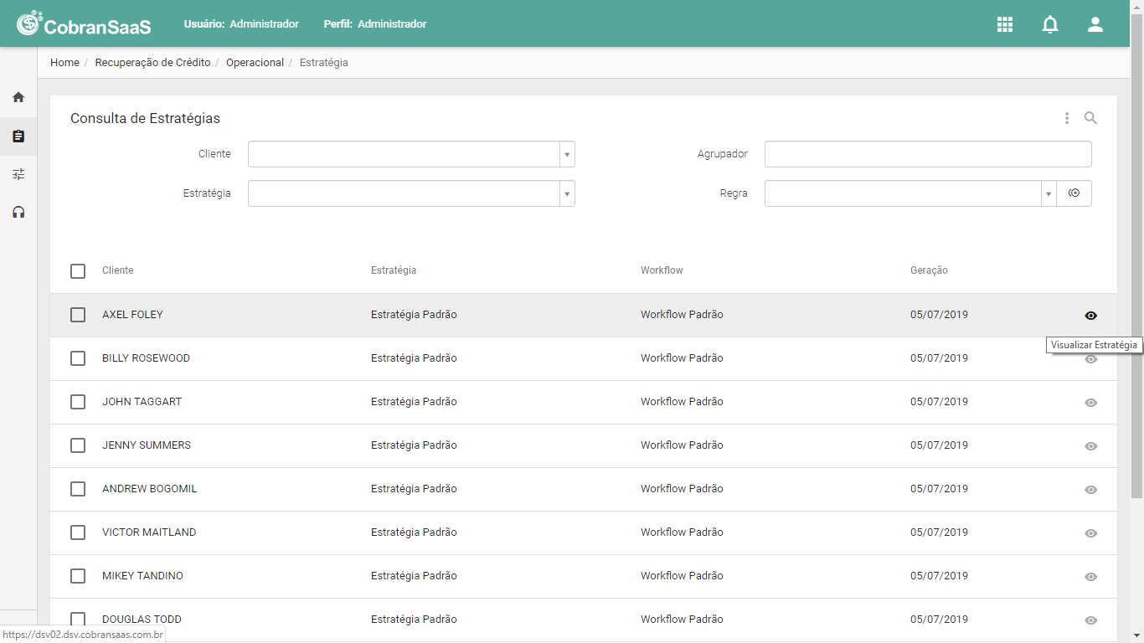Sort by Estratégia column header
This screenshot has height=643, width=1144.
click(394, 270)
